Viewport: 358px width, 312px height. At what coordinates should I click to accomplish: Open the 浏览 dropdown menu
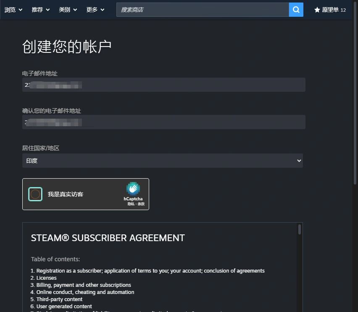[x=13, y=10]
